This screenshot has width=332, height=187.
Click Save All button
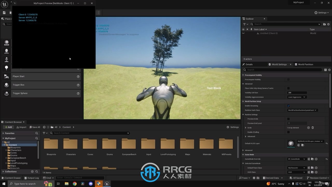click(35, 127)
